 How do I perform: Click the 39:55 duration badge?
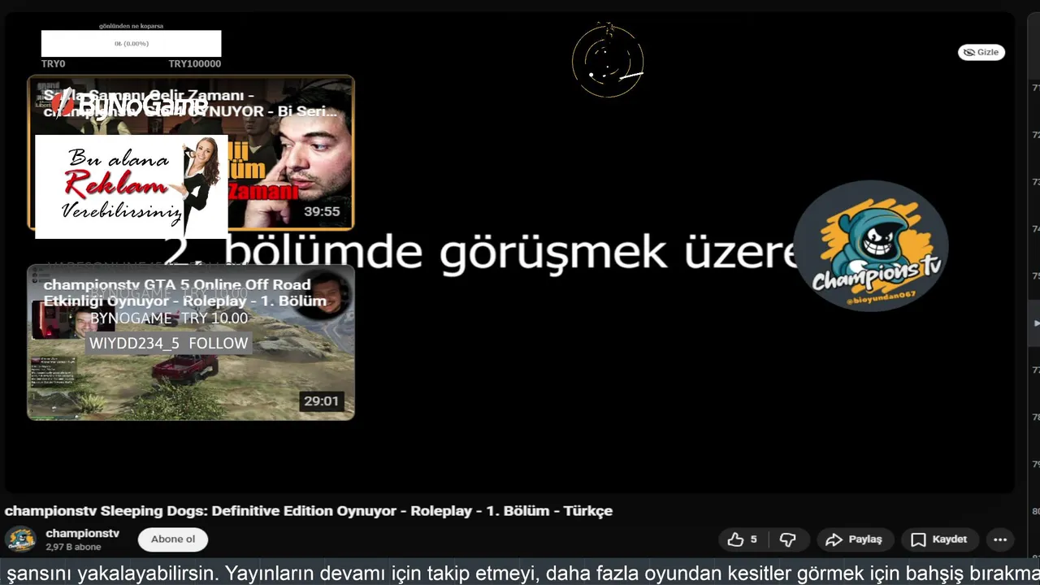point(322,211)
